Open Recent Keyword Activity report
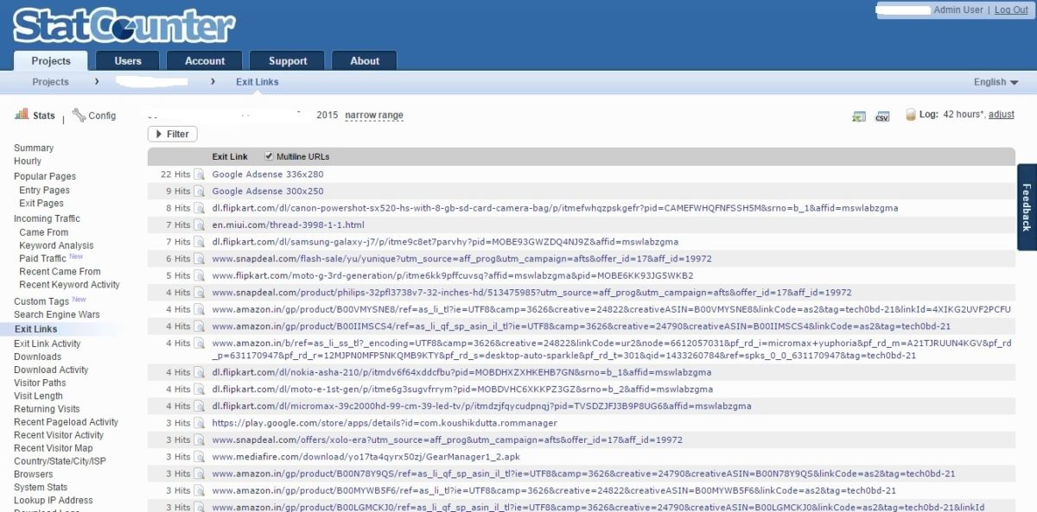The width and height of the screenshot is (1037, 512). point(70,284)
